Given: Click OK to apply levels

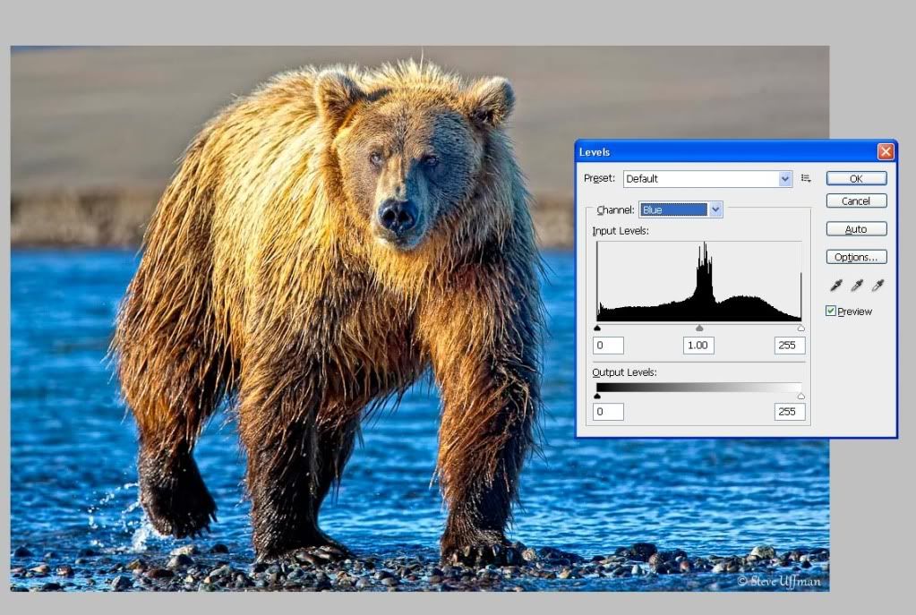Looking at the screenshot, I should click(856, 179).
